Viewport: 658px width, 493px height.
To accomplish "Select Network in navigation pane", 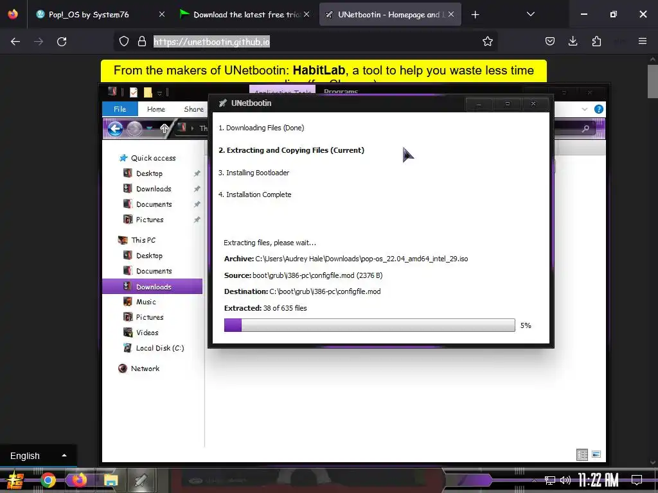I will 145,368.
